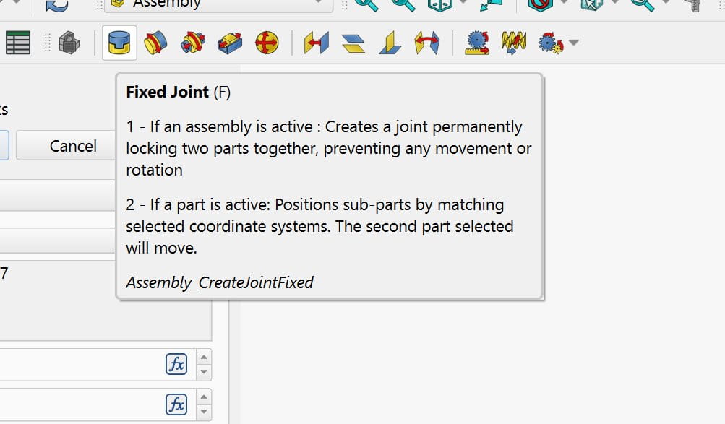Create a Revolute joint
The image size is (725, 424).
click(x=155, y=44)
